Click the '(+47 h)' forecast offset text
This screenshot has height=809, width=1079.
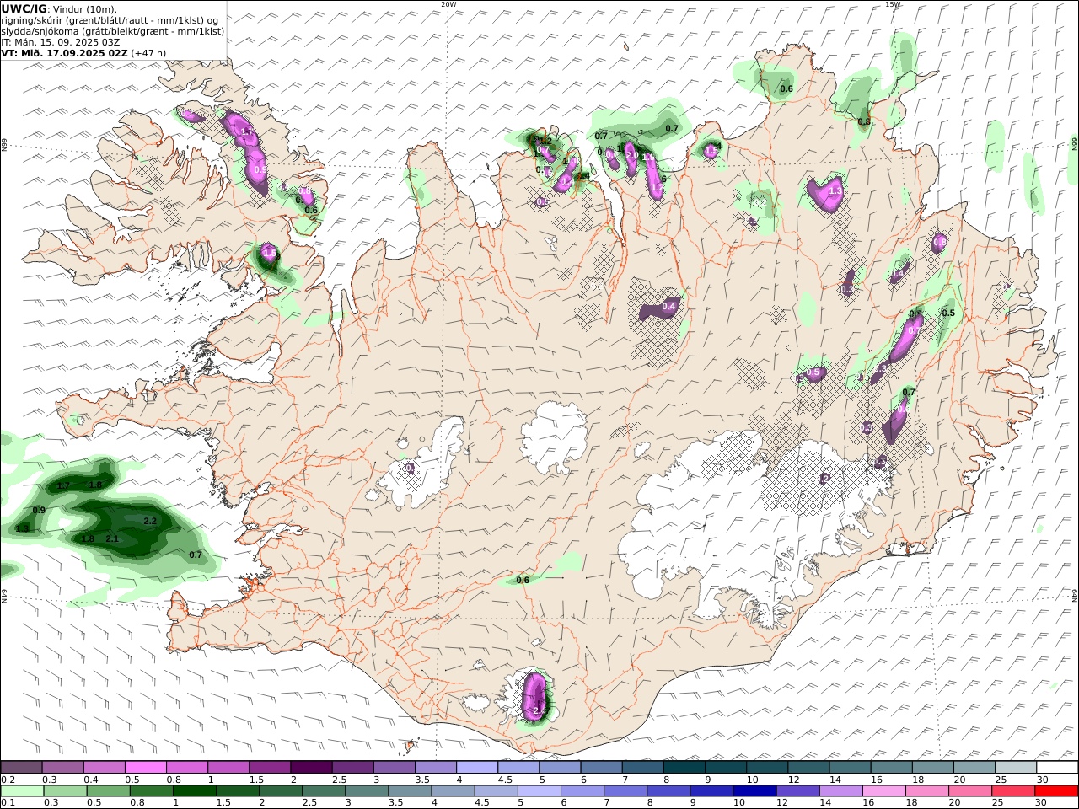coord(148,52)
